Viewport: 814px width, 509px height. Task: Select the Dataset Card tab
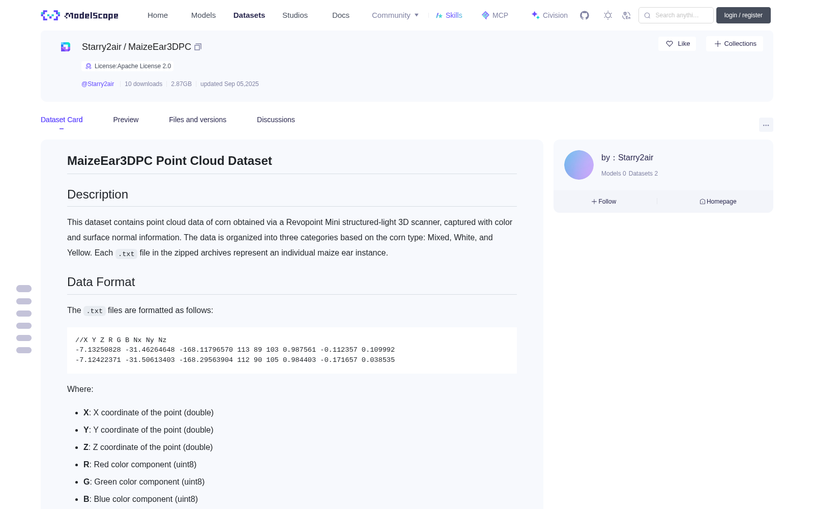62,120
